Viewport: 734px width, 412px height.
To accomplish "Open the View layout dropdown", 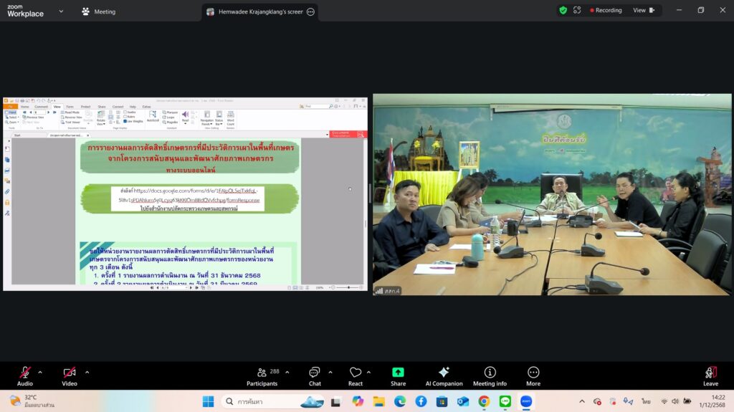I will [x=643, y=11].
